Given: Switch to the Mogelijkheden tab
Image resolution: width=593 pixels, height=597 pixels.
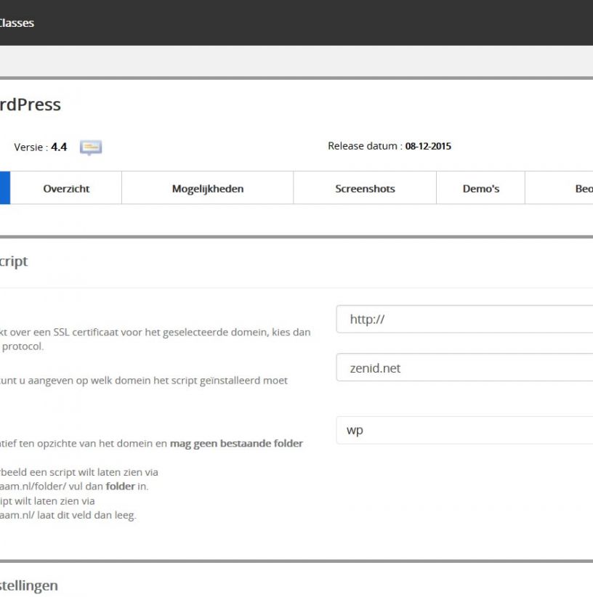Looking at the screenshot, I should click(208, 188).
